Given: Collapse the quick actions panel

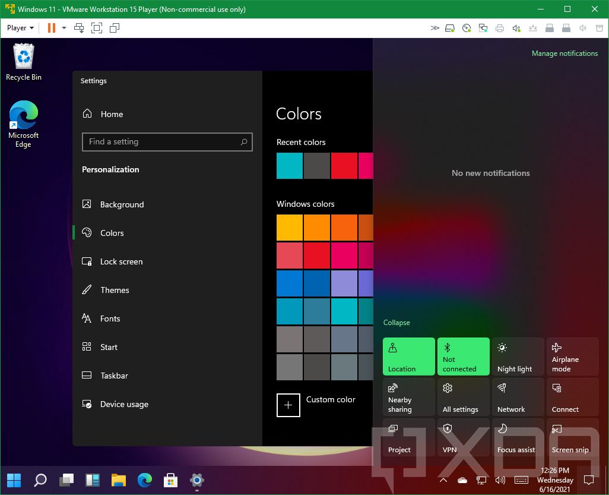Looking at the screenshot, I should click(397, 322).
